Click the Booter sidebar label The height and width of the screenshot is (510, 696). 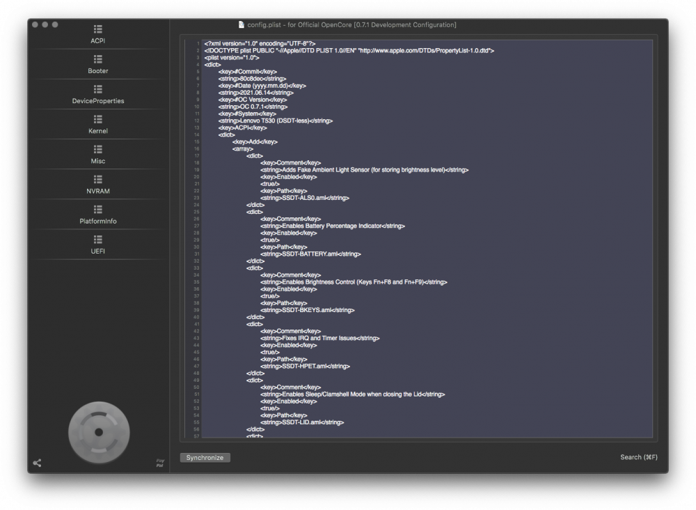point(98,71)
